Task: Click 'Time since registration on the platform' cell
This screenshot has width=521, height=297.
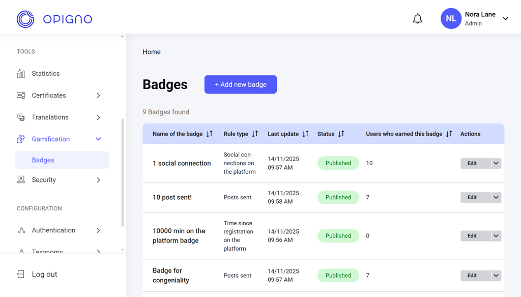Action: coord(238,236)
